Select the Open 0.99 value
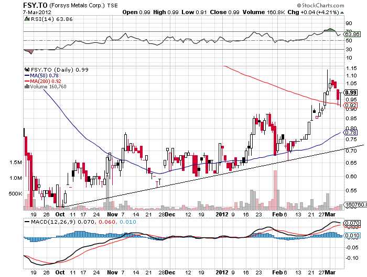The image size is (367, 277). (x=136, y=12)
